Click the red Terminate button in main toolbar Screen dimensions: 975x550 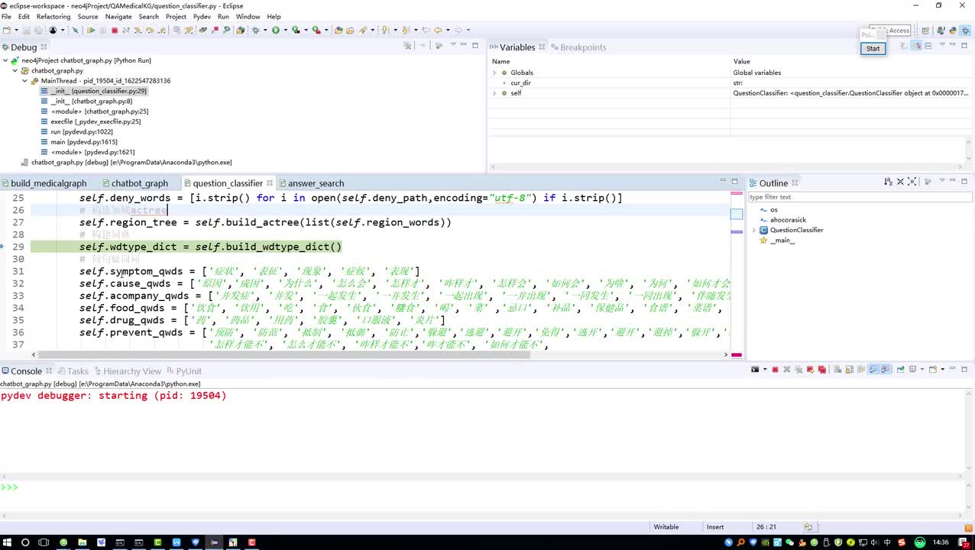[115, 31]
